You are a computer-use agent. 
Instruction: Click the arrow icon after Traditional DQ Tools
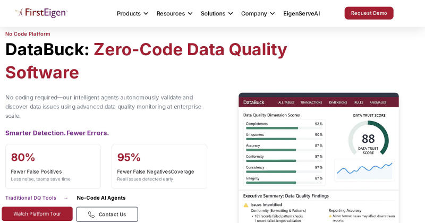tap(66, 198)
